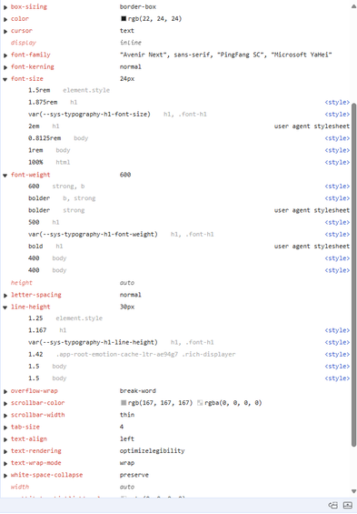Click the cursor value text
357x514 pixels.
pos(127,31)
